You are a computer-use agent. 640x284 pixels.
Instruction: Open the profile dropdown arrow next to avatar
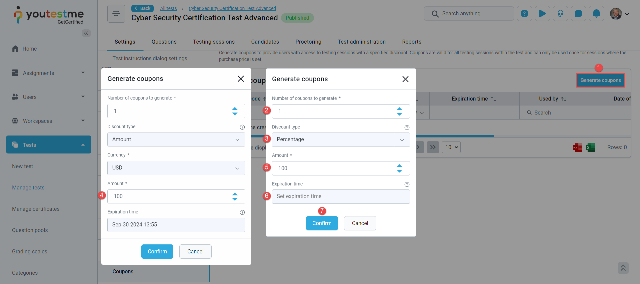click(627, 14)
